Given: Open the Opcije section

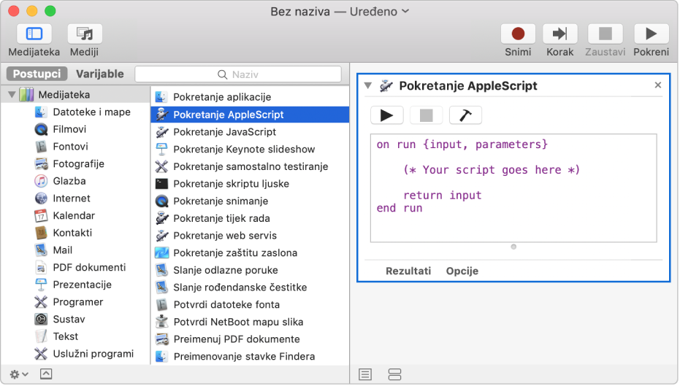Looking at the screenshot, I should (x=462, y=271).
